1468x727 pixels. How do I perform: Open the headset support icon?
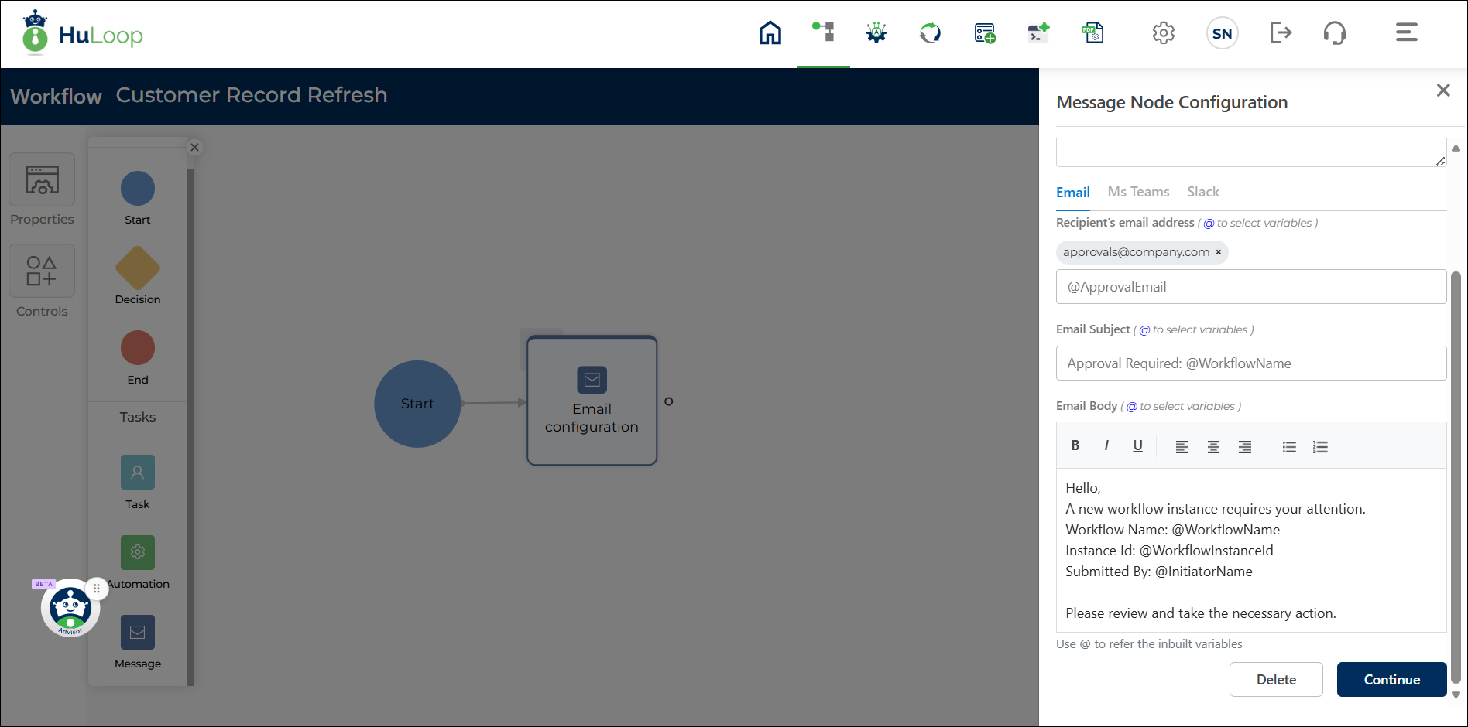1334,33
